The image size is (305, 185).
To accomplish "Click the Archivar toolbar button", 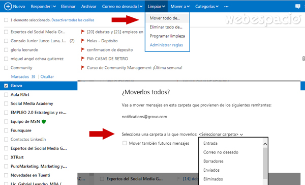I will click(x=88, y=7).
